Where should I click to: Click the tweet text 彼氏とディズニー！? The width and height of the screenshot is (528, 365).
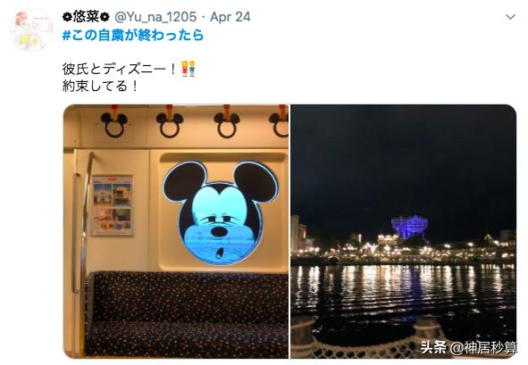point(120,69)
